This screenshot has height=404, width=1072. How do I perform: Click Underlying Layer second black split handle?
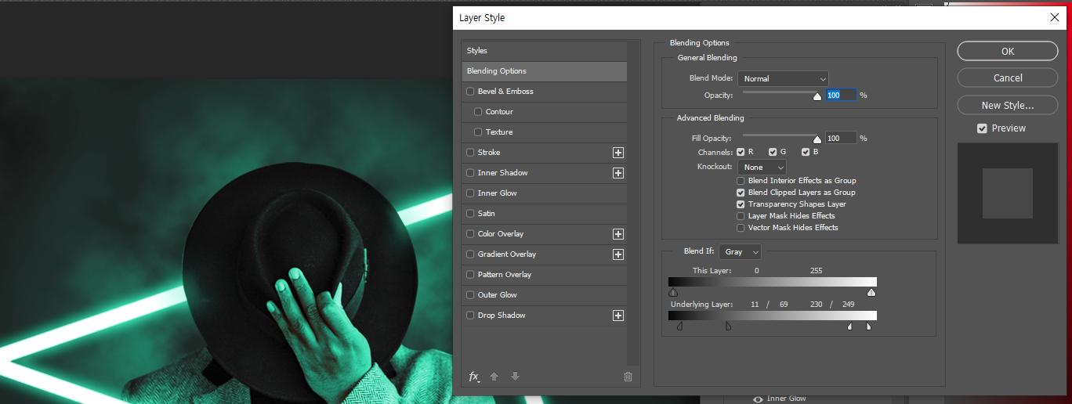click(728, 326)
